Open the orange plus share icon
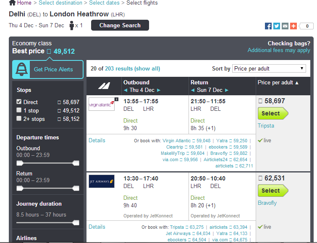 (293, 26)
